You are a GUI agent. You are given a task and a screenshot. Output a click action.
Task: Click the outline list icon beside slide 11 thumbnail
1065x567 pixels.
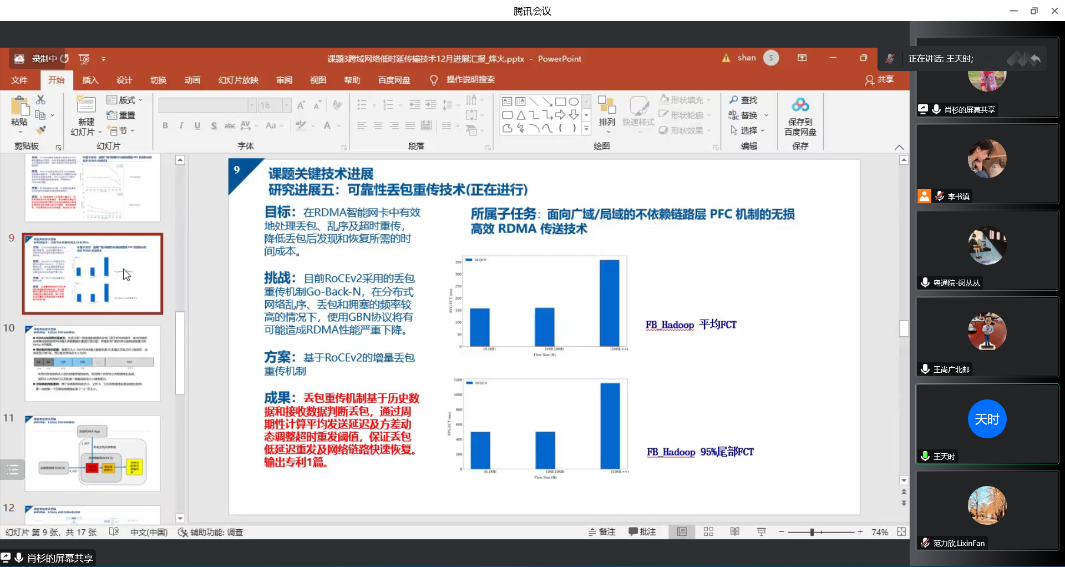click(x=12, y=470)
